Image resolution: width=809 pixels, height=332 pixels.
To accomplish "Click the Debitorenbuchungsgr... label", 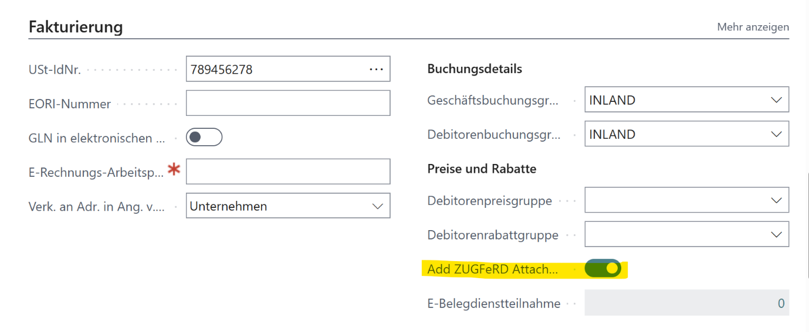I will pos(494,134).
